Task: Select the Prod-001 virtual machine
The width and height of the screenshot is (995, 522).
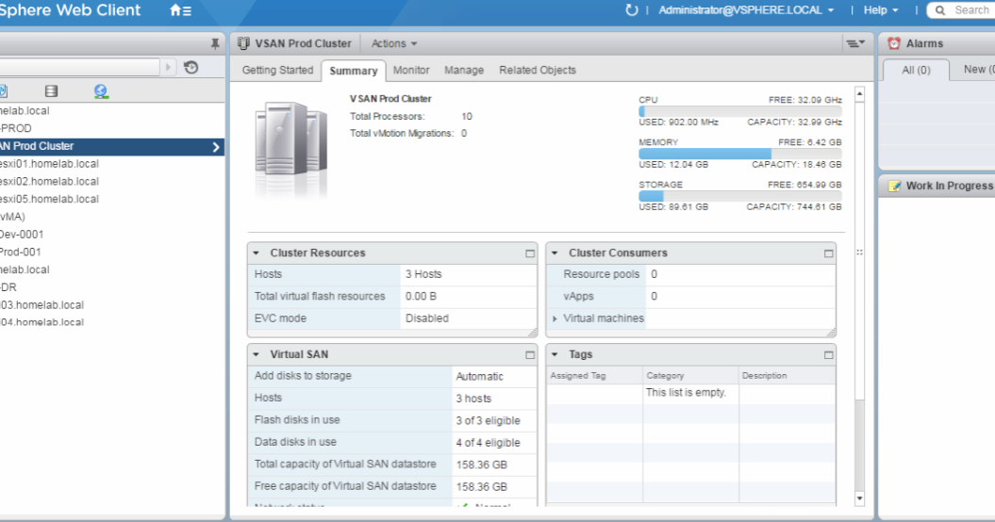Action: 21,252
